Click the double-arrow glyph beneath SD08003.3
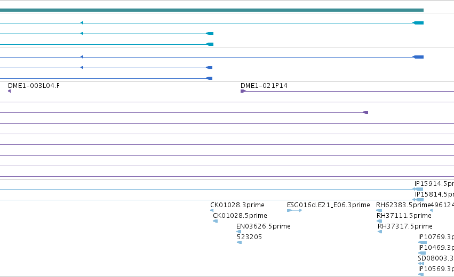 [x=421, y=264]
